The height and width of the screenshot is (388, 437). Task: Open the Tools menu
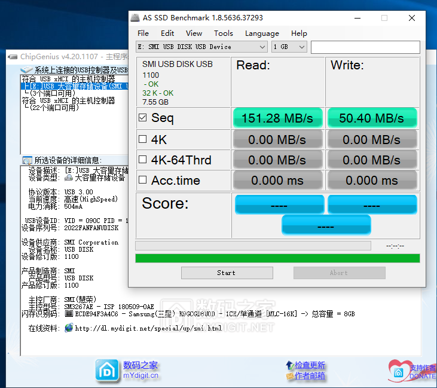(x=223, y=33)
